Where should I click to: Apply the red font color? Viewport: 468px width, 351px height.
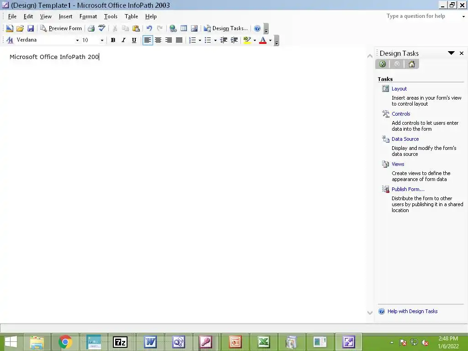pos(263,40)
